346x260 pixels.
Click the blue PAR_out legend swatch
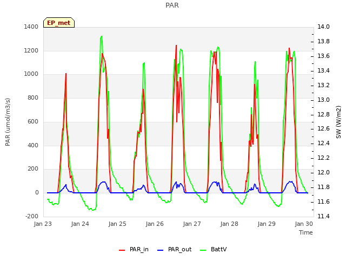(x=161, y=250)
